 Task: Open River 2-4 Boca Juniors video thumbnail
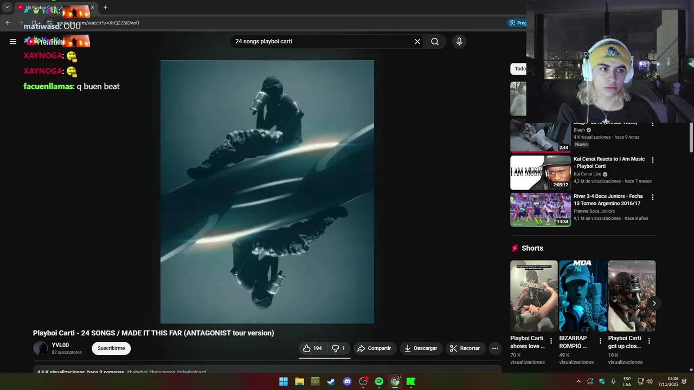tap(540, 210)
